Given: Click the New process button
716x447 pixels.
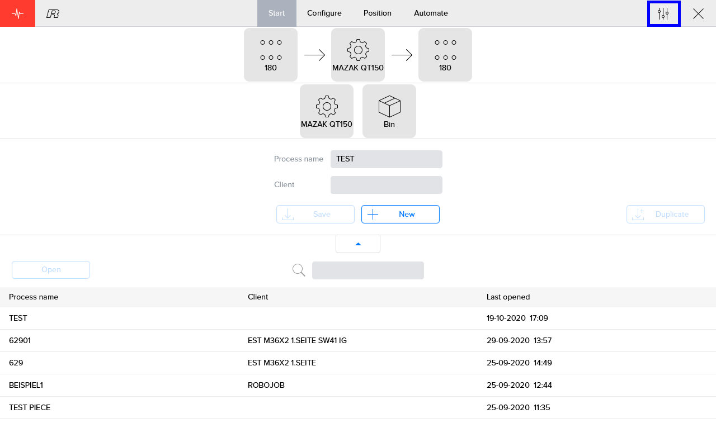Looking at the screenshot, I should [x=401, y=214].
